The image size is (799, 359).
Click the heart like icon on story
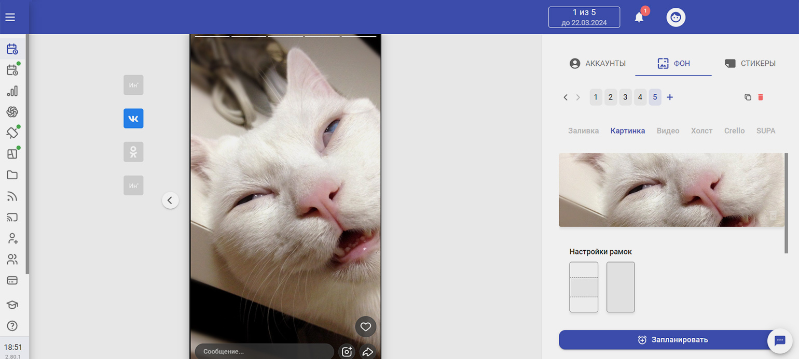366,327
